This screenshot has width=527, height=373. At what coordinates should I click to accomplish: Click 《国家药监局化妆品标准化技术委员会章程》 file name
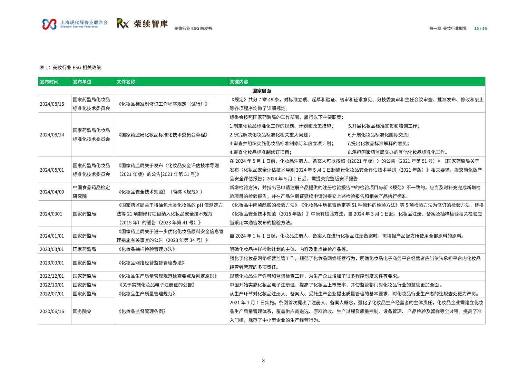(163, 135)
